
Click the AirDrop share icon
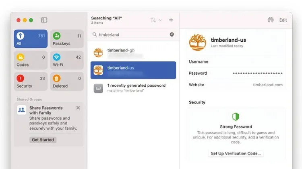[x=271, y=20]
